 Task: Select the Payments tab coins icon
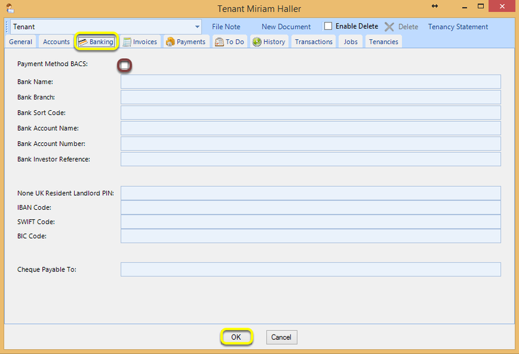point(170,42)
